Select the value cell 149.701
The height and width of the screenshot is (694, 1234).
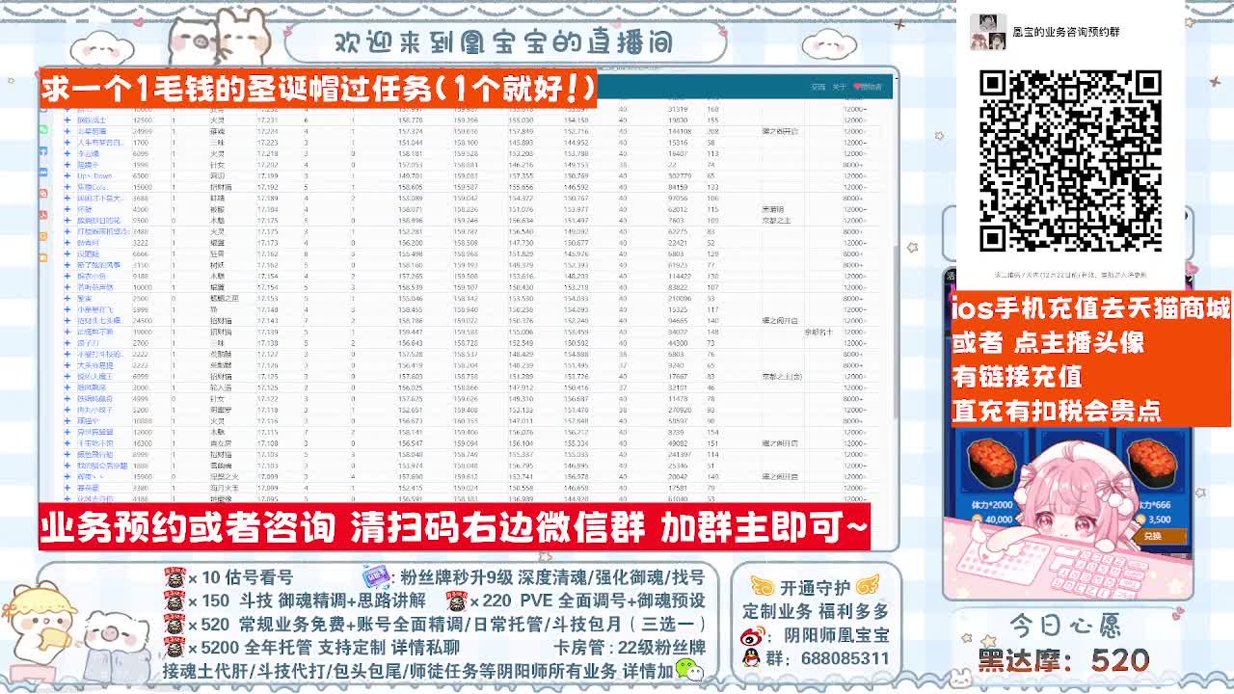click(410, 176)
